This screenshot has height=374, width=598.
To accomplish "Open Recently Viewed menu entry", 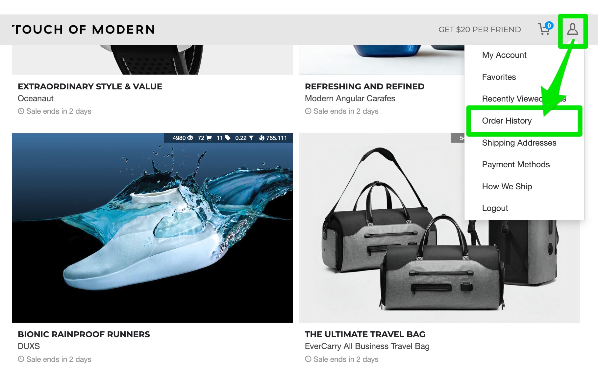I will (524, 99).
